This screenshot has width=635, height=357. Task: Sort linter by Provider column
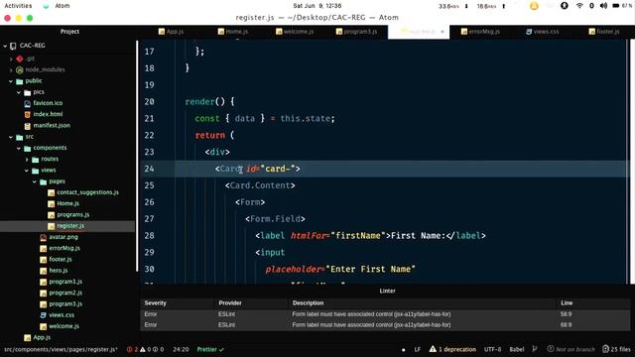pos(230,303)
